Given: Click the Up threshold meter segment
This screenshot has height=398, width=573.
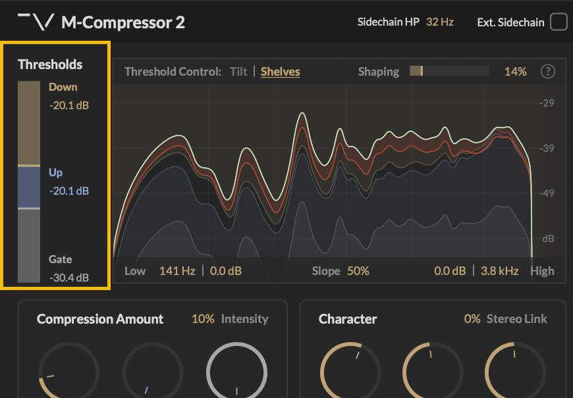Looking at the screenshot, I should 29,187.
